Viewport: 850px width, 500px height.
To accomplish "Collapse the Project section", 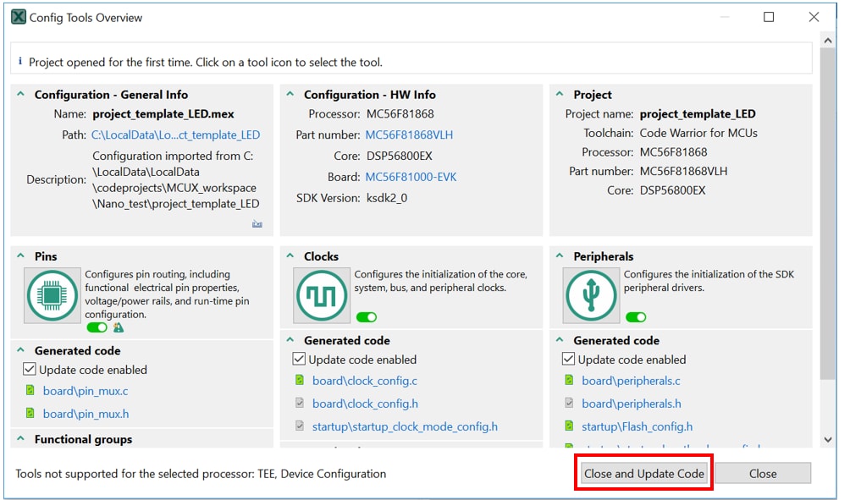I will 560,95.
